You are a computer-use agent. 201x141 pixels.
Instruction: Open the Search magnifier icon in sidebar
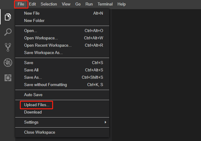(8, 32)
